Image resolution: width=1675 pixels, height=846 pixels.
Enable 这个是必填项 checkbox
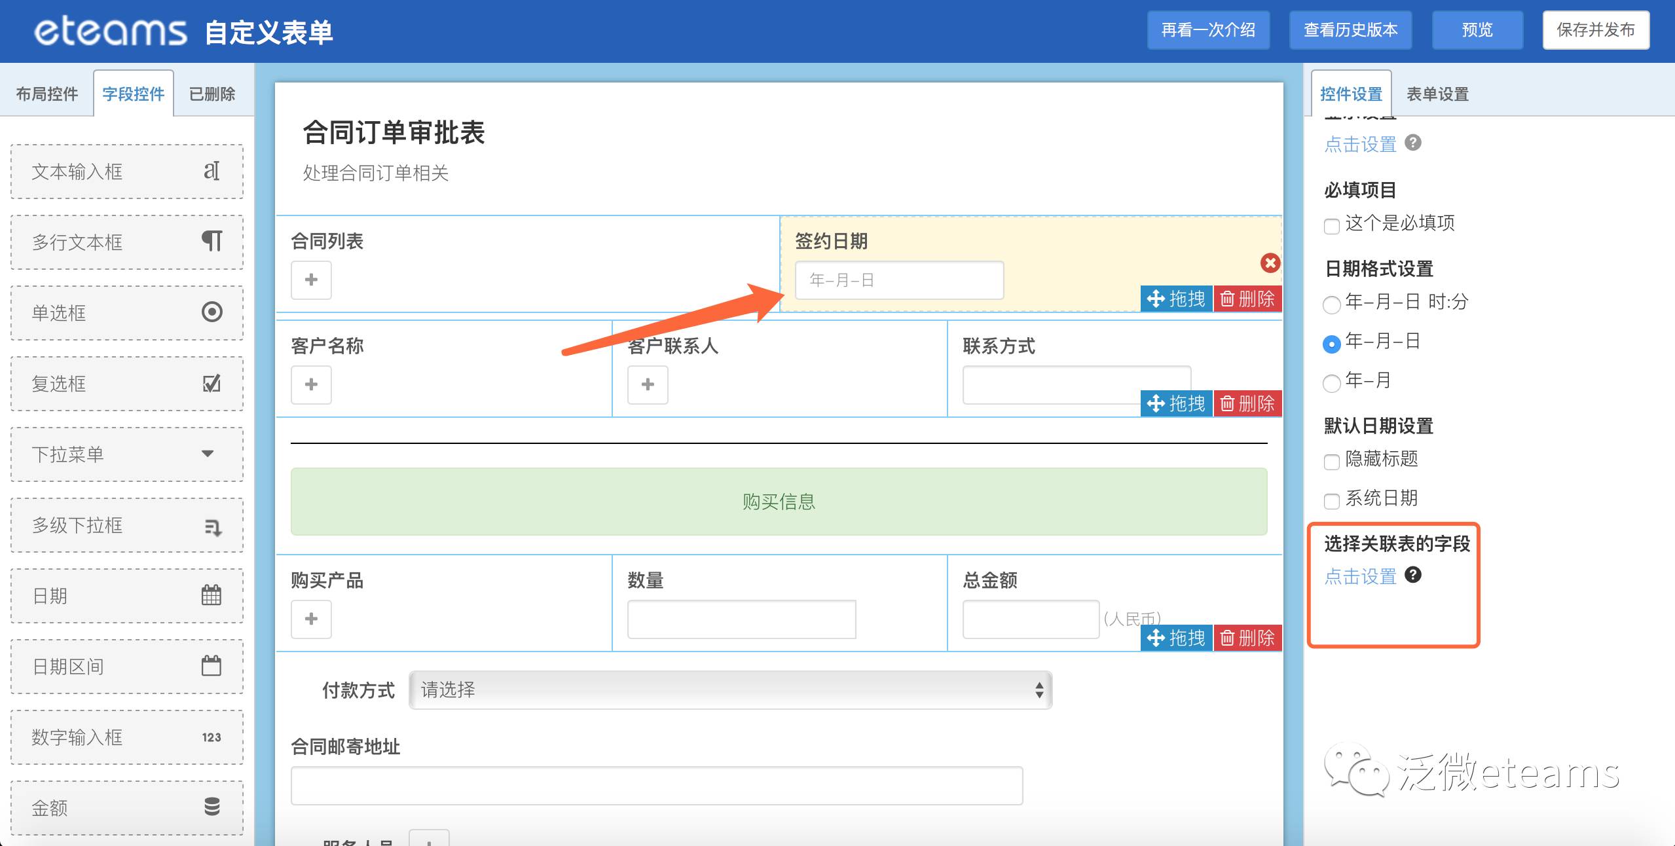pos(1331,226)
